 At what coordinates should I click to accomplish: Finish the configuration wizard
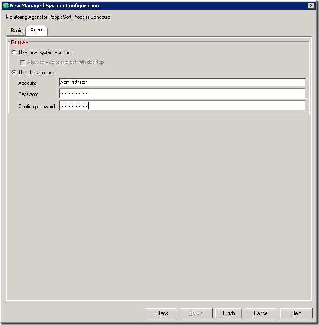(229, 313)
